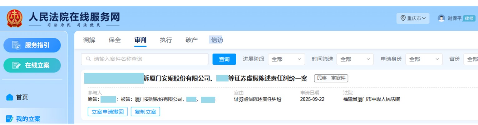Image resolution: width=478 pixels, height=125 pixels.
Task: Click the People's Court emblem logo
Action: click(14, 18)
